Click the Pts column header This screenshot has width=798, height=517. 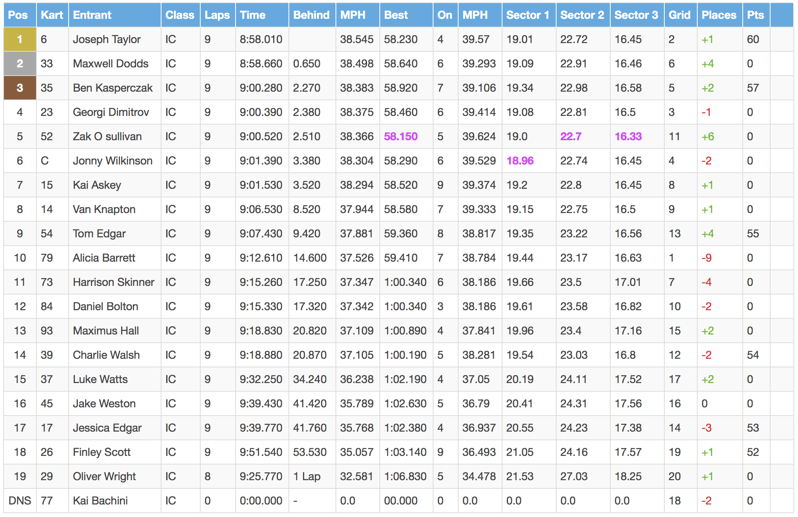(756, 15)
